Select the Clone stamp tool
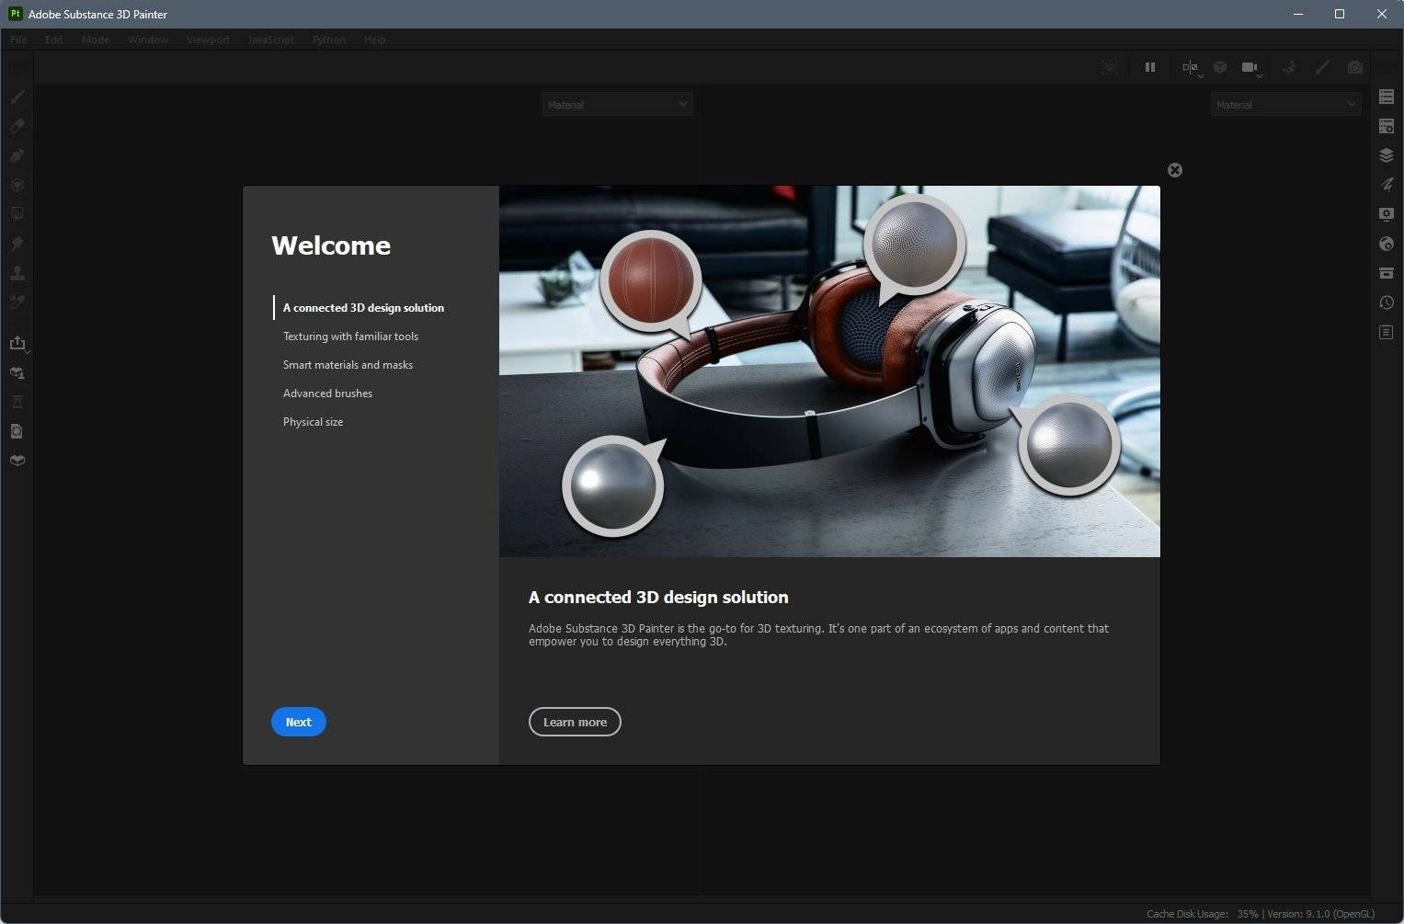This screenshot has width=1404, height=924. tap(17, 273)
